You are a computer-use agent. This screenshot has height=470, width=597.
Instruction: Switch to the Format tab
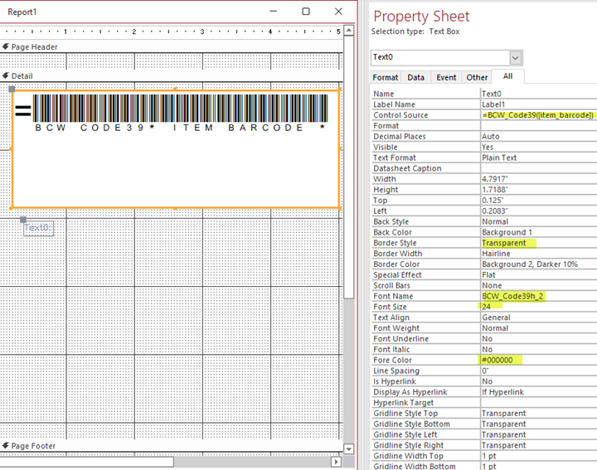(385, 77)
